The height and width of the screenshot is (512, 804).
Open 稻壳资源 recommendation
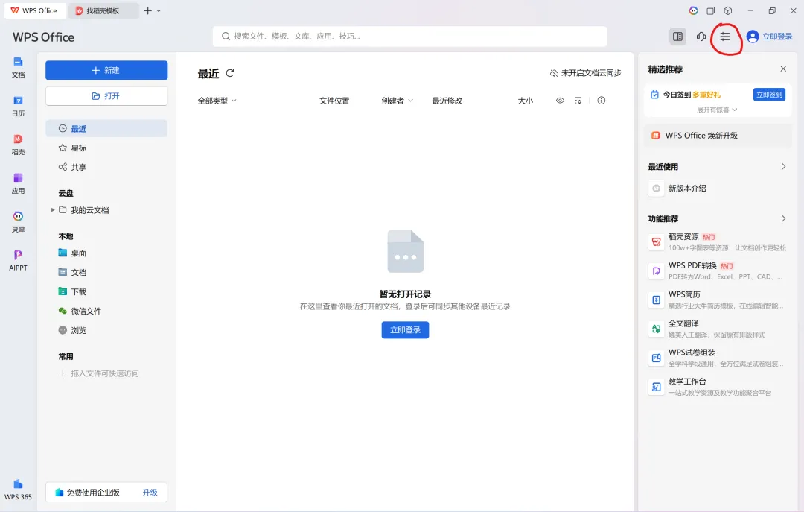tap(716, 242)
